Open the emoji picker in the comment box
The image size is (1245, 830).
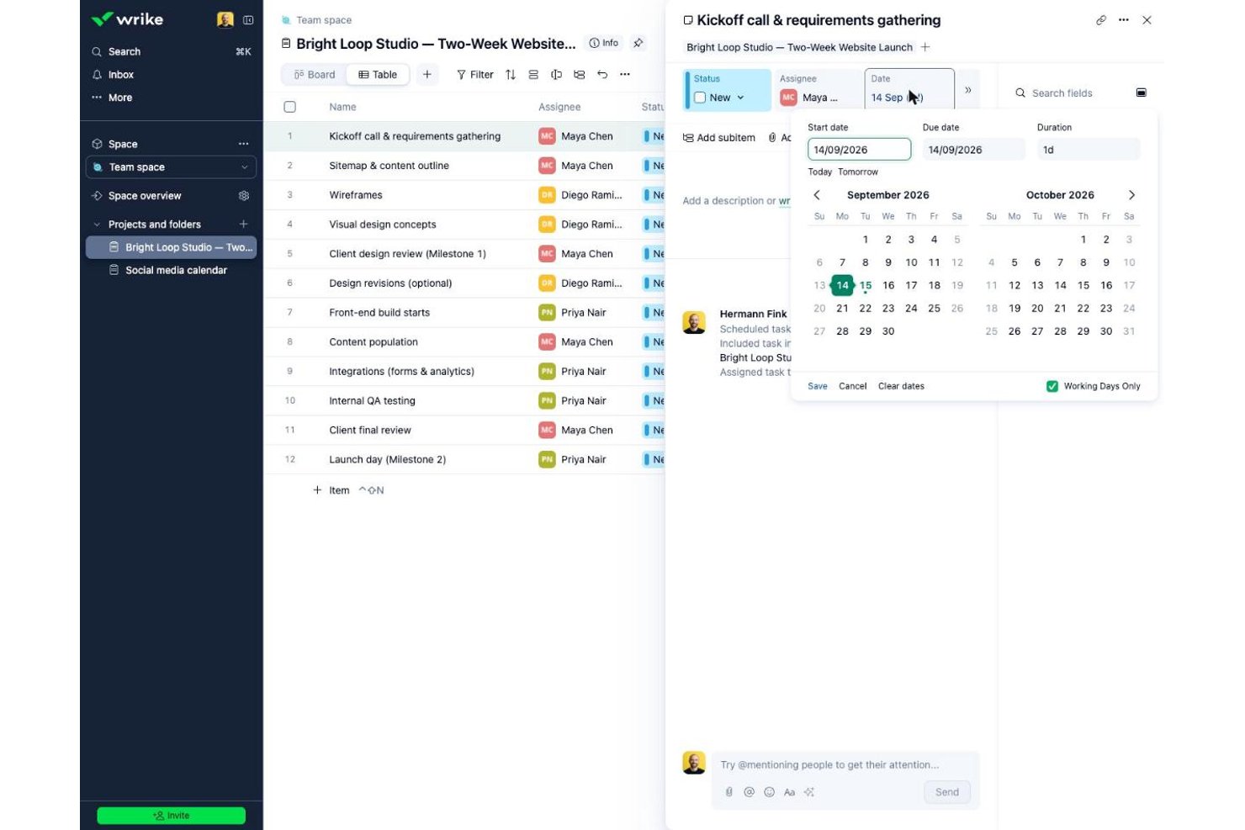(769, 792)
